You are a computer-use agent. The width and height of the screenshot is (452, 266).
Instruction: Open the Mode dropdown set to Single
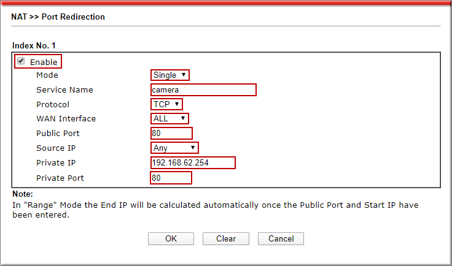click(170, 75)
